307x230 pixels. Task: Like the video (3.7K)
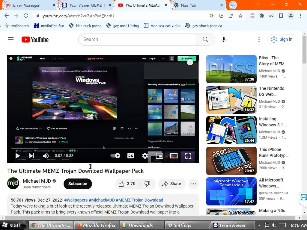coord(127,184)
